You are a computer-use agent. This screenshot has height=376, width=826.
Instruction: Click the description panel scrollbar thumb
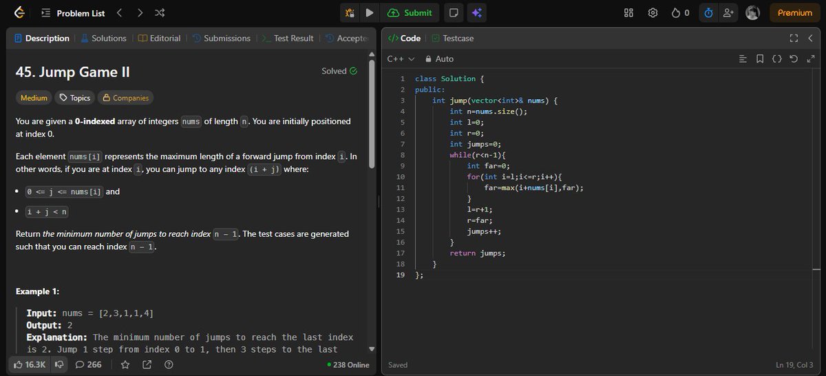(x=372, y=114)
